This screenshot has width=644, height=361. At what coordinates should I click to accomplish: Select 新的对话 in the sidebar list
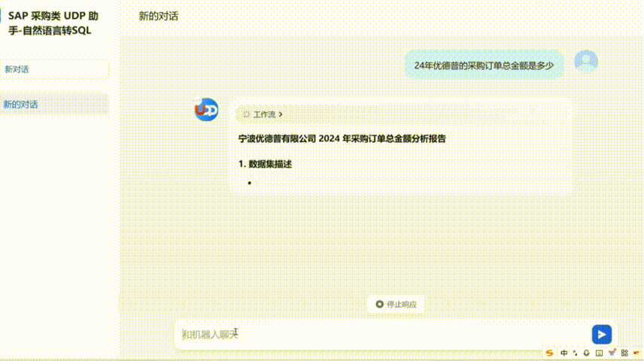click(x=55, y=105)
